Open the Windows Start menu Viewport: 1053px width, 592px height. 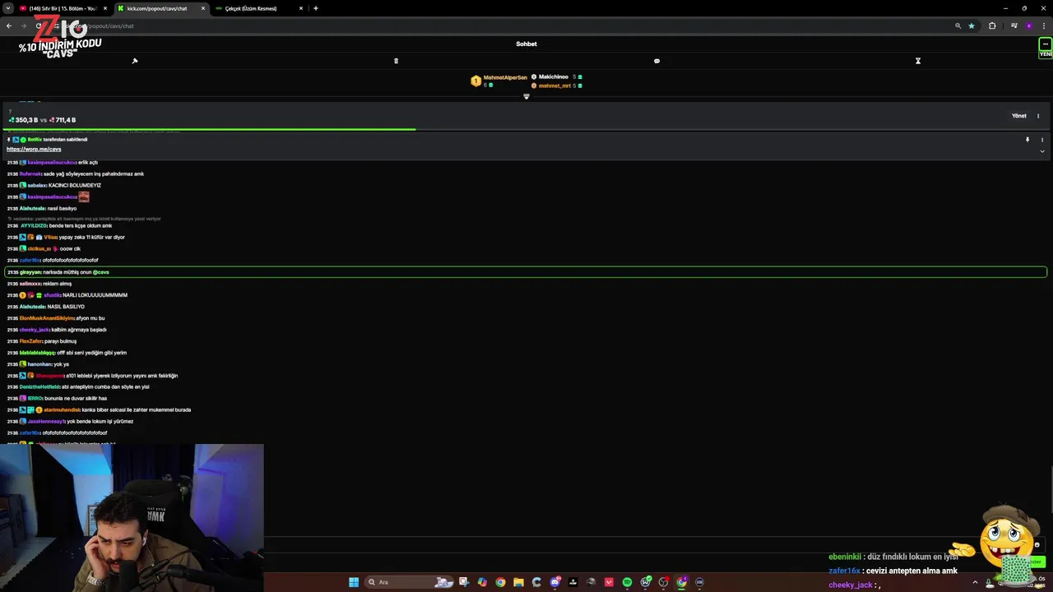click(x=354, y=582)
